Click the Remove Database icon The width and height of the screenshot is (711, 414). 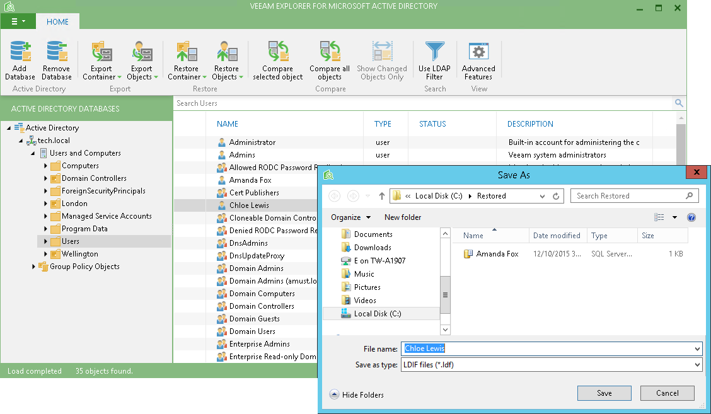(57, 51)
